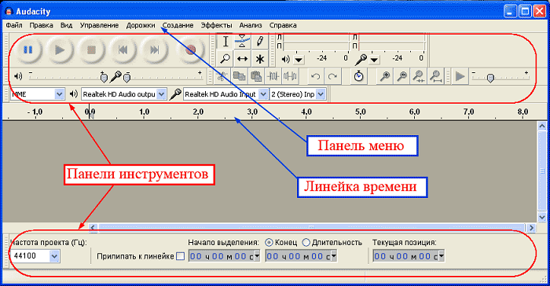Open selection start time format dropdown
The width and height of the screenshot is (550, 286).
pos(257,256)
